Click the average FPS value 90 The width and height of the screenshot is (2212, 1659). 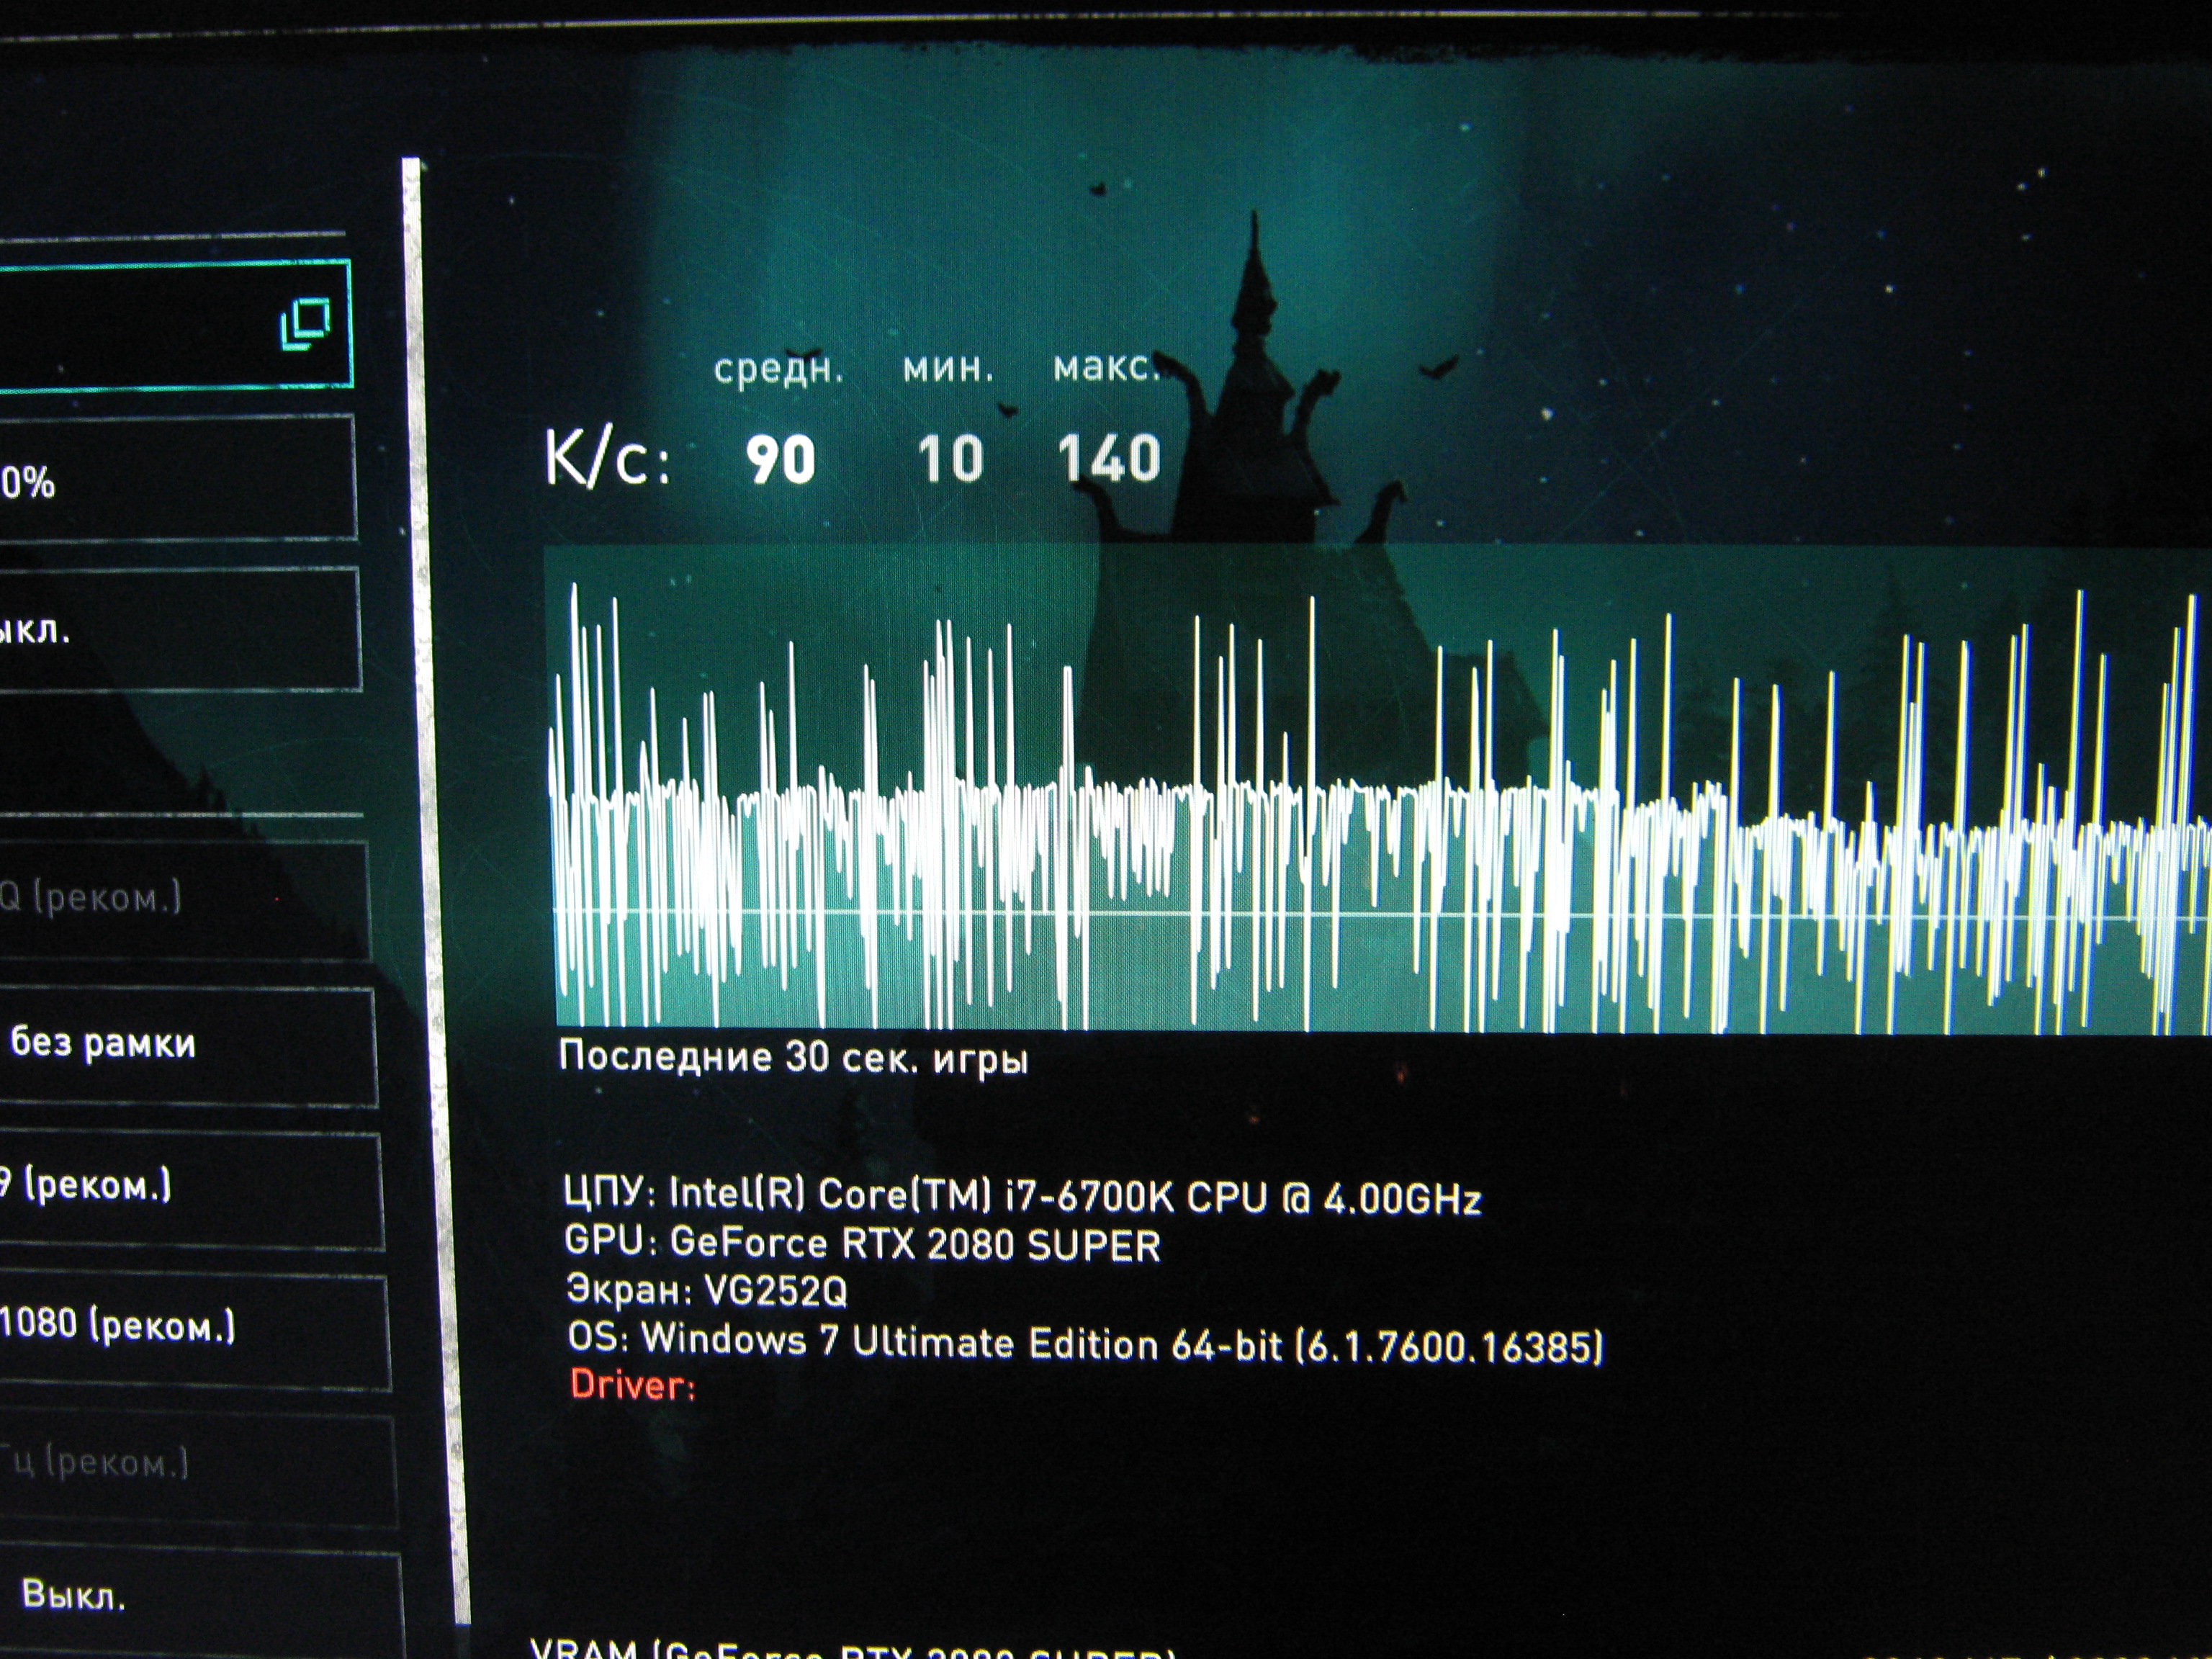pos(780,460)
